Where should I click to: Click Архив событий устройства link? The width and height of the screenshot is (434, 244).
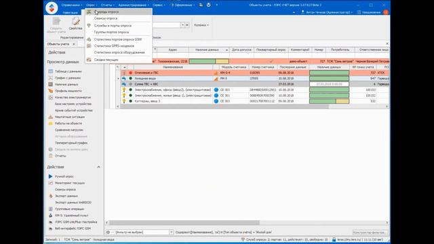pyautogui.click(x=74, y=110)
